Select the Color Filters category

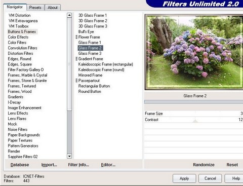[x=17, y=43]
